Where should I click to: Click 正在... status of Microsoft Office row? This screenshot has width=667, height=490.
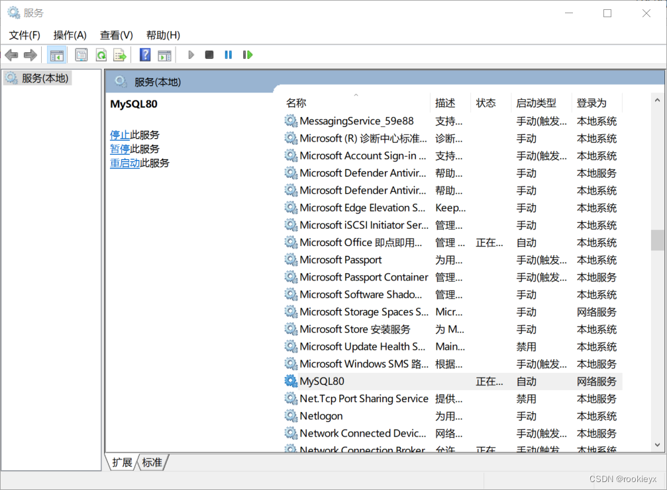tap(489, 243)
